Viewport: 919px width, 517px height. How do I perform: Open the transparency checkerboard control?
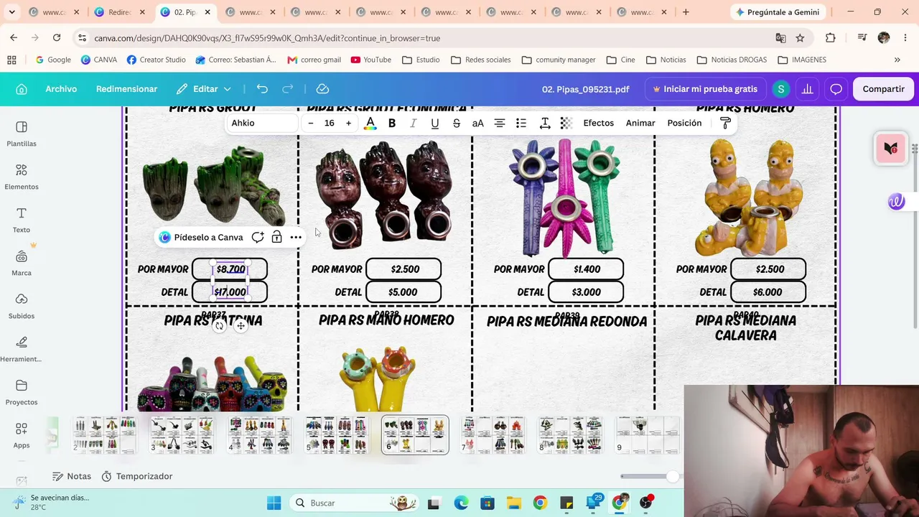566,124
